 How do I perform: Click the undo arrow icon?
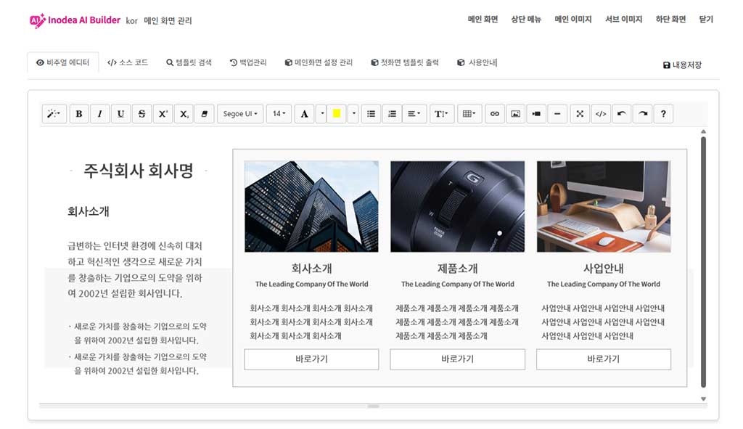coord(621,114)
